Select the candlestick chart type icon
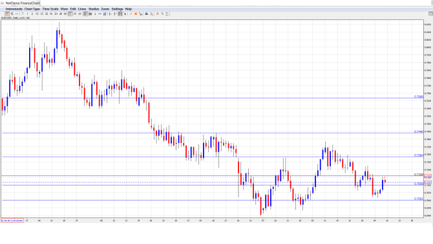 coord(7,14)
